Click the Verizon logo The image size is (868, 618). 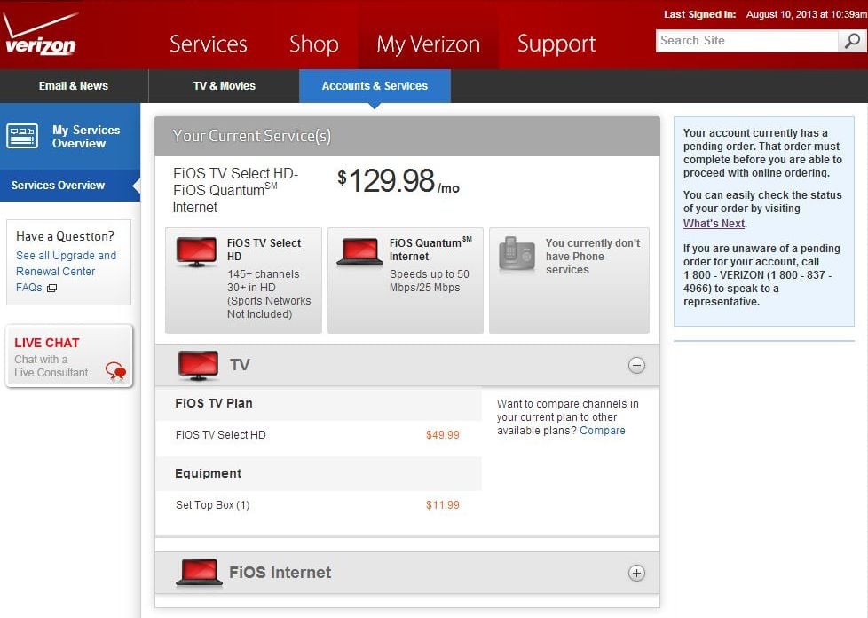39,33
